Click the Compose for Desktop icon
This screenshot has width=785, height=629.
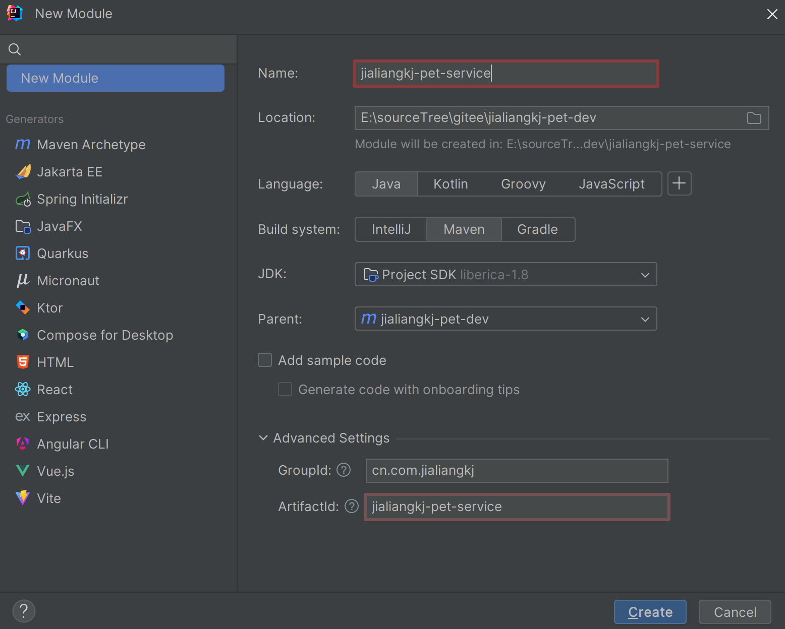click(x=23, y=335)
